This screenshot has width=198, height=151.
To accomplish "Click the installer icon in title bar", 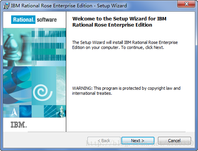I will (x=6, y=6).
